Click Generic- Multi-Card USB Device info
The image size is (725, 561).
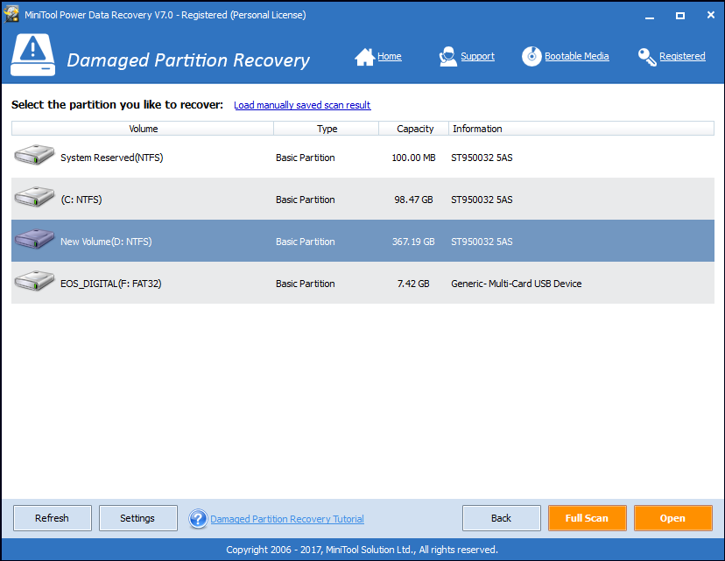click(x=516, y=284)
